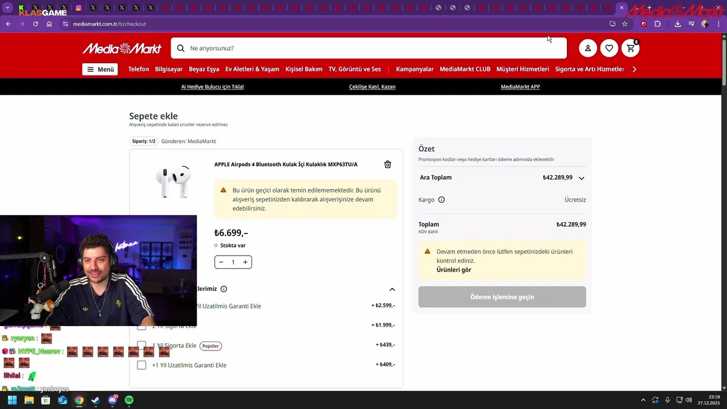Open the shopping cart icon
The height and width of the screenshot is (409, 727).
pos(630,48)
